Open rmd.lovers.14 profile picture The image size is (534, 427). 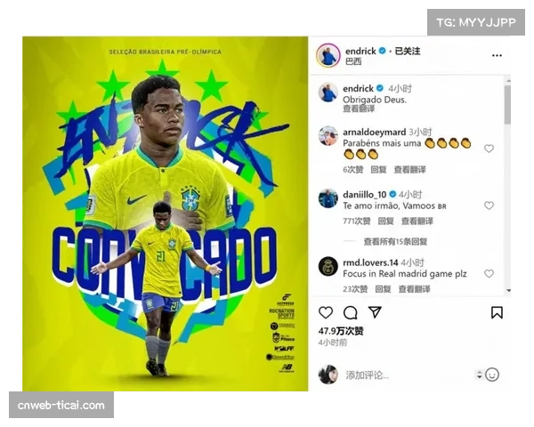pyautogui.click(x=328, y=267)
